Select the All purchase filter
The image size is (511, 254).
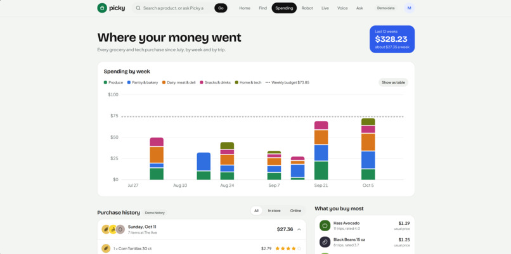click(x=256, y=211)
